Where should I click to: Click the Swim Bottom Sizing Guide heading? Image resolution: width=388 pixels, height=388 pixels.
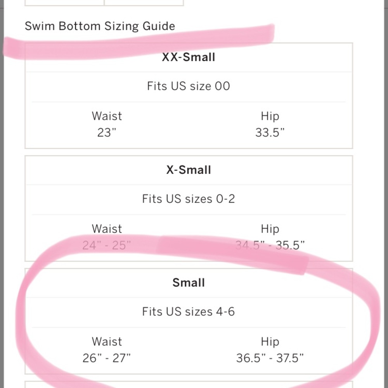(x=100, y=26)
